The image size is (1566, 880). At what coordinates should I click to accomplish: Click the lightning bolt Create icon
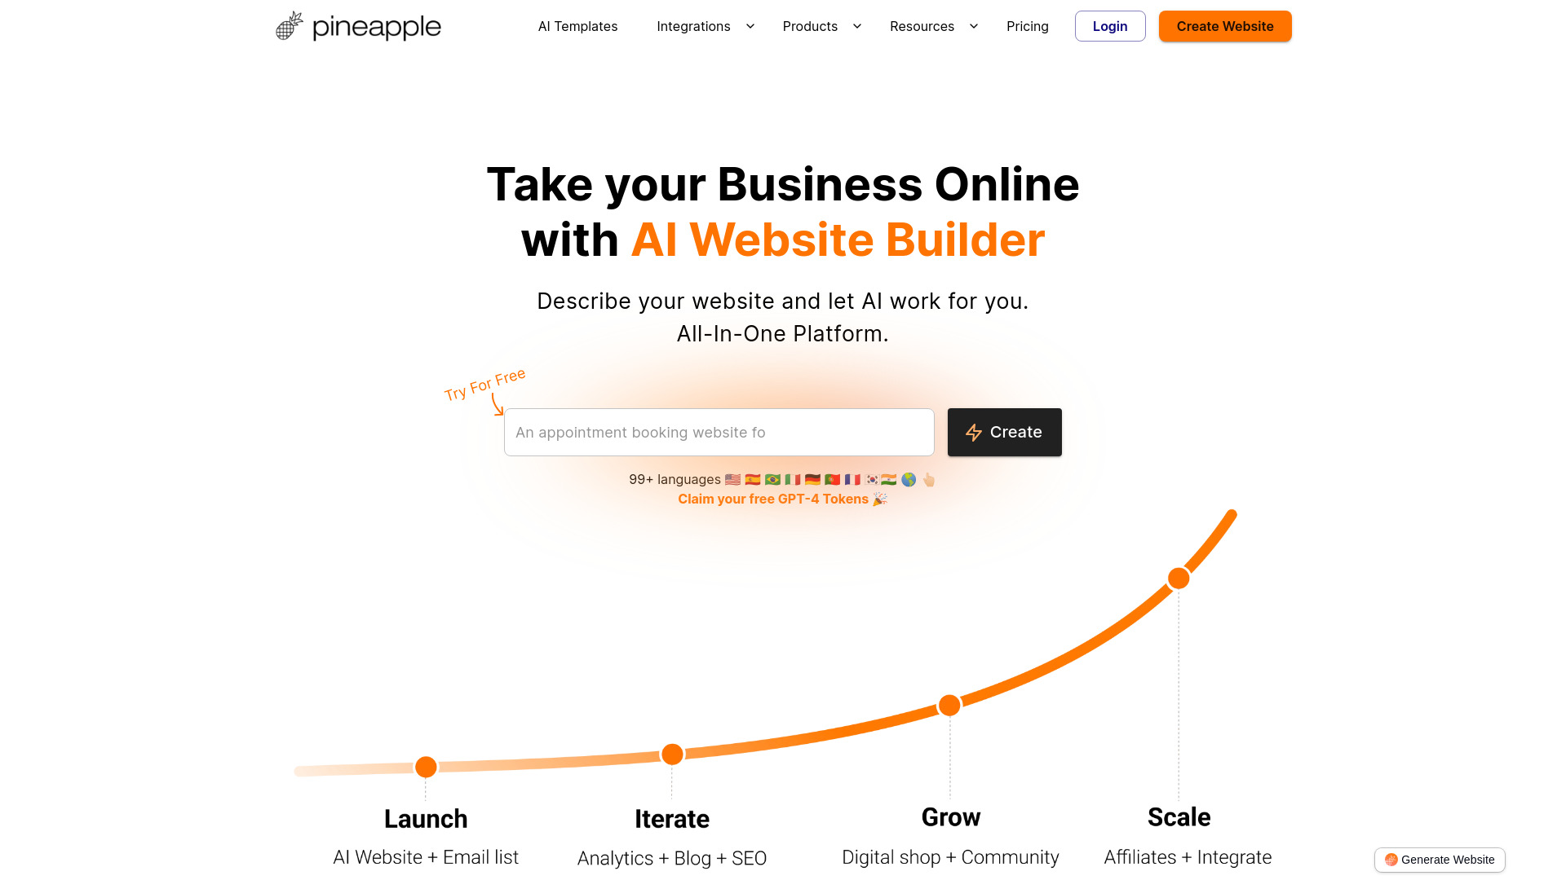[x=975, y=432]
